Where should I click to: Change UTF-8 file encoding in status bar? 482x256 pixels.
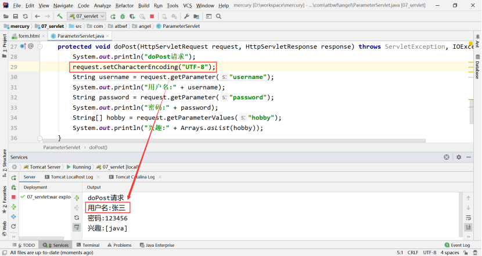(x=430, y=253)
